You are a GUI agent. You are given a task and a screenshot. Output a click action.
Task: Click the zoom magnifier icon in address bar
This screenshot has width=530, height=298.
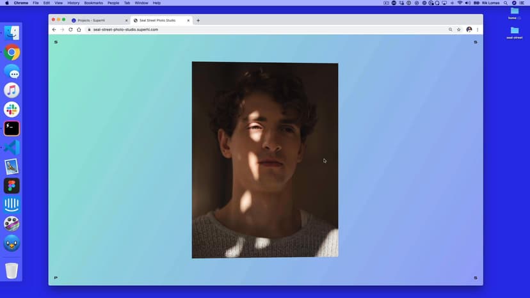pyautogui.click(x=451, y=29)
